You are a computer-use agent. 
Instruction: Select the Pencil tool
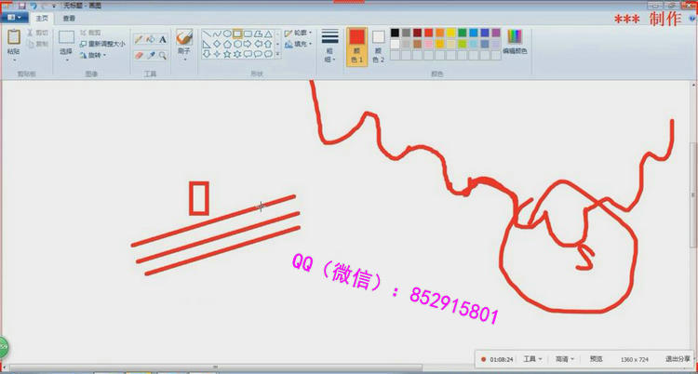click(x=139, y=39)
